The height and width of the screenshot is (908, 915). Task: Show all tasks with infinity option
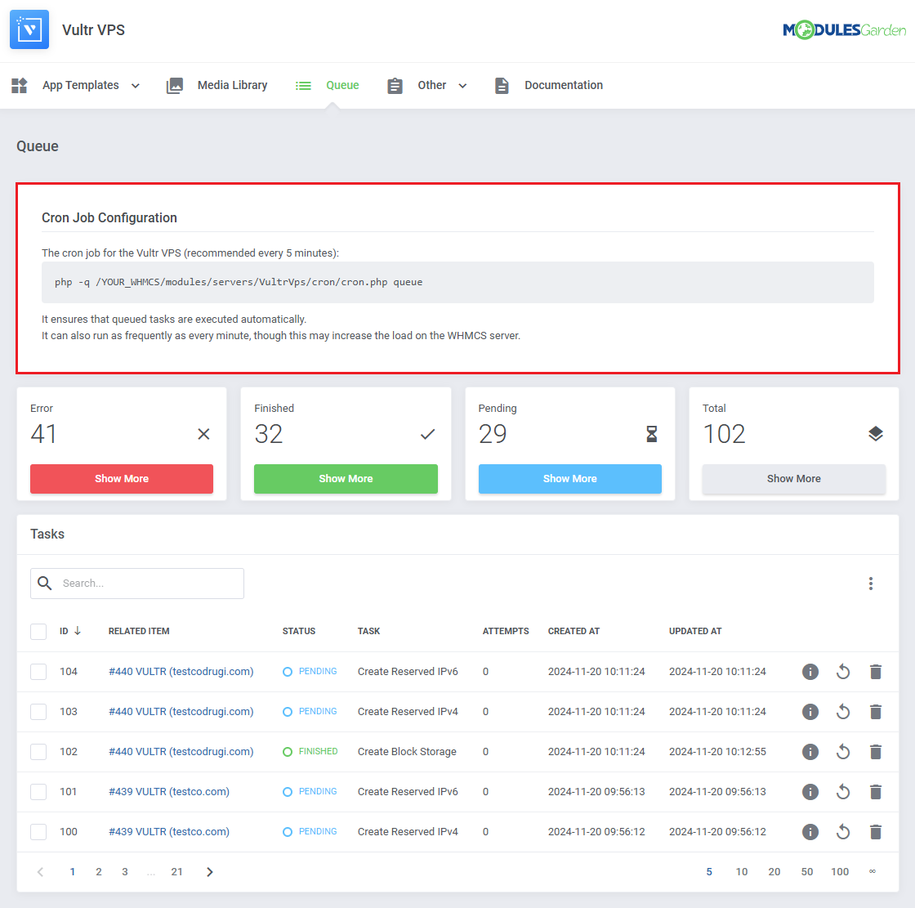873,872
